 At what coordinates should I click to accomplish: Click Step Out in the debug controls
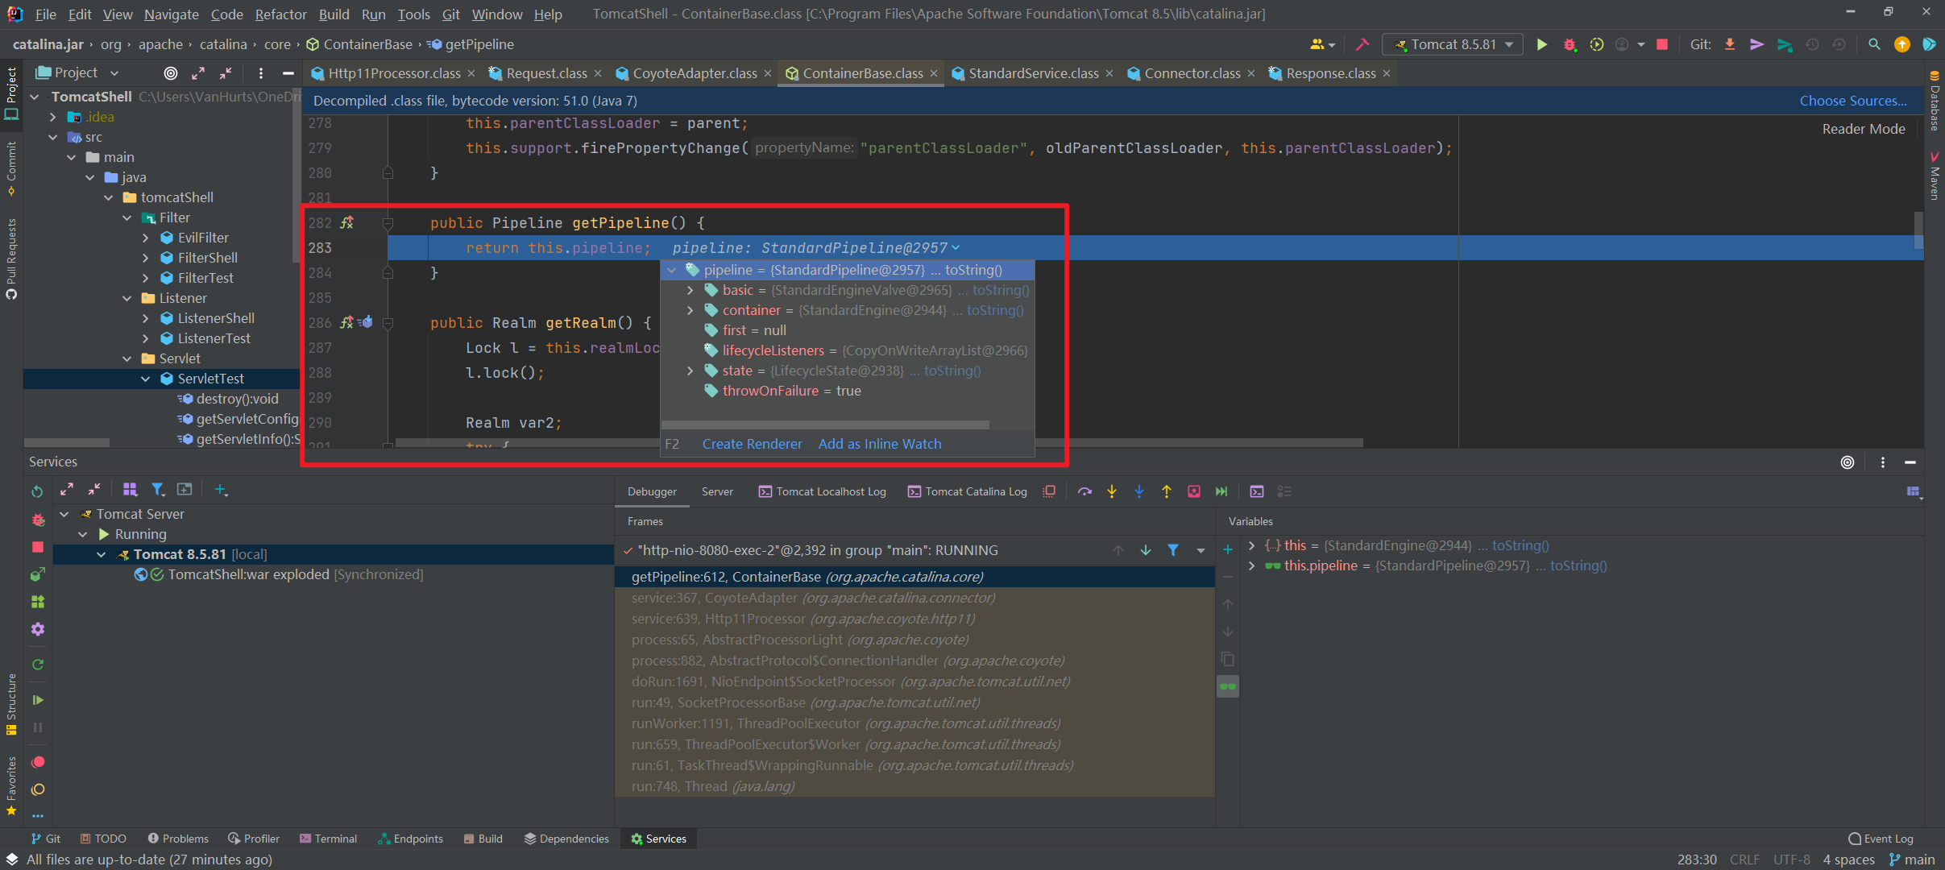[x=1166, y=491]
